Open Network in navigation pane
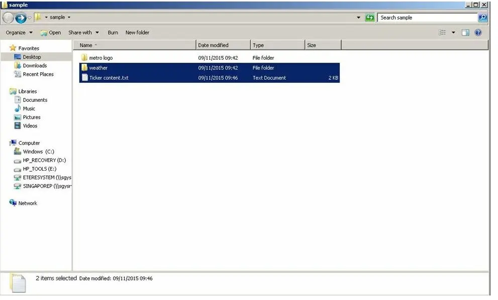 (x=28, y=203)
